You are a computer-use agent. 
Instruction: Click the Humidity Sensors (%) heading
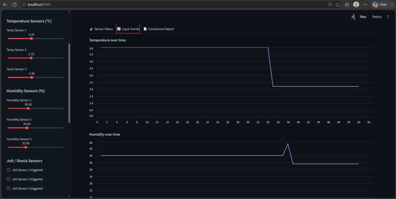(26, 91)
